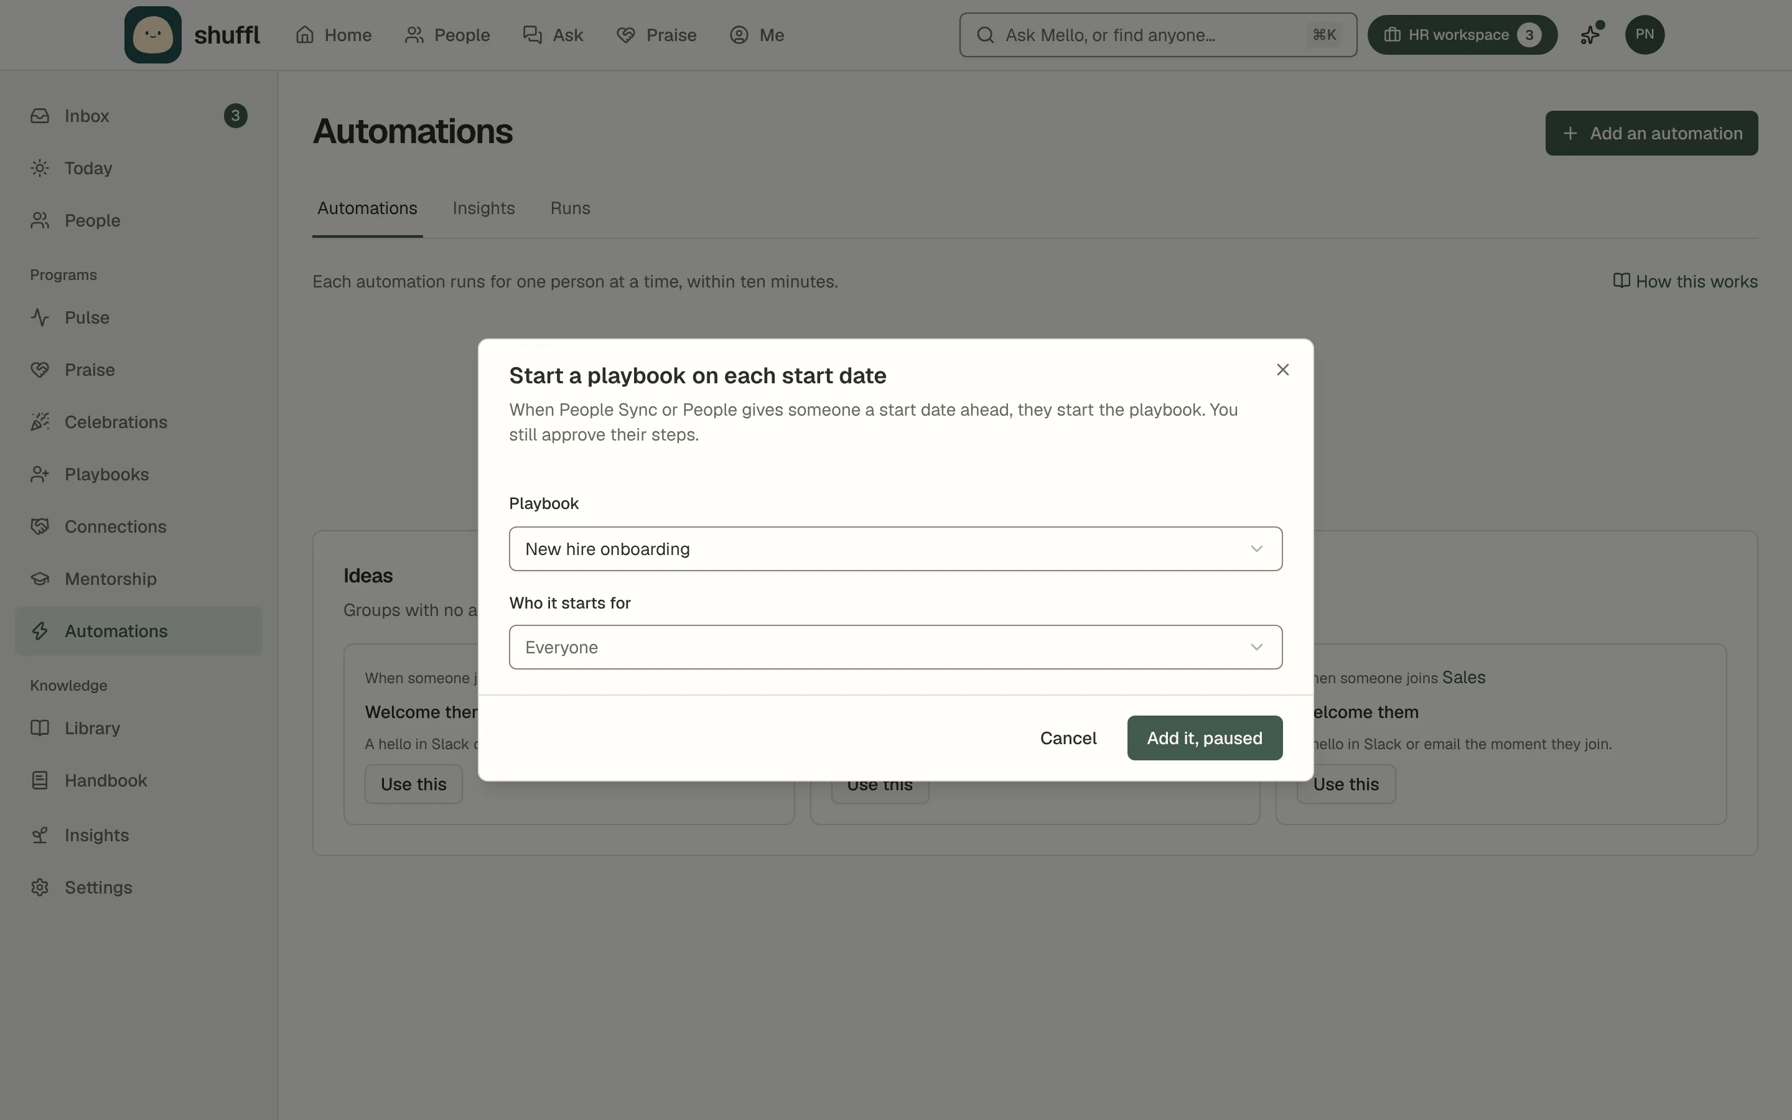Screen dimensions: 1792x1120
Task: Click Add an automation button
Action: (x=1651, y=133)
